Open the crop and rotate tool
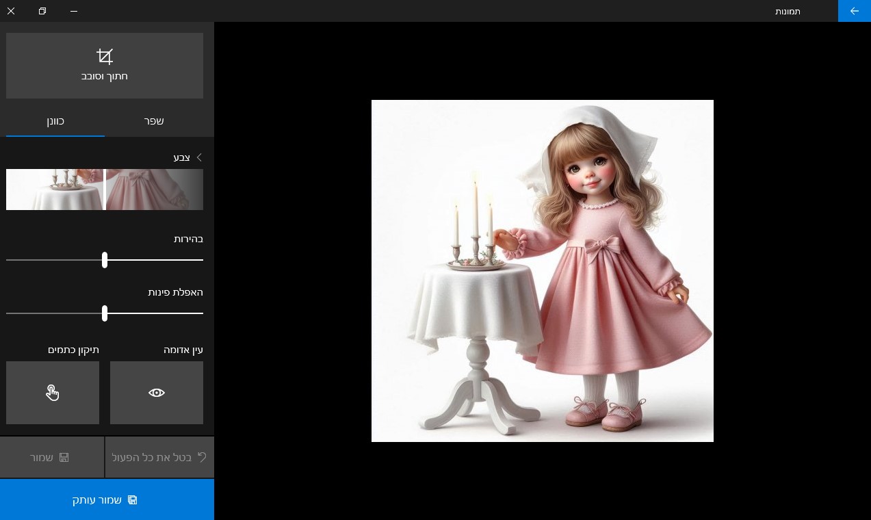 pos(105,66)
